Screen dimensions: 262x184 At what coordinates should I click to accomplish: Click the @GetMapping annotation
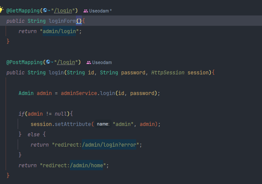pyautogui.click(x=23, y=11)
